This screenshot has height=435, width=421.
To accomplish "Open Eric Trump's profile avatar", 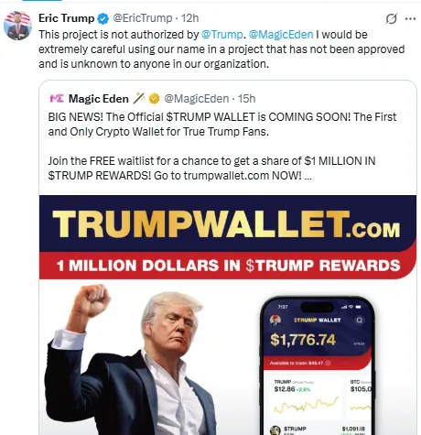I will (17, 26).
